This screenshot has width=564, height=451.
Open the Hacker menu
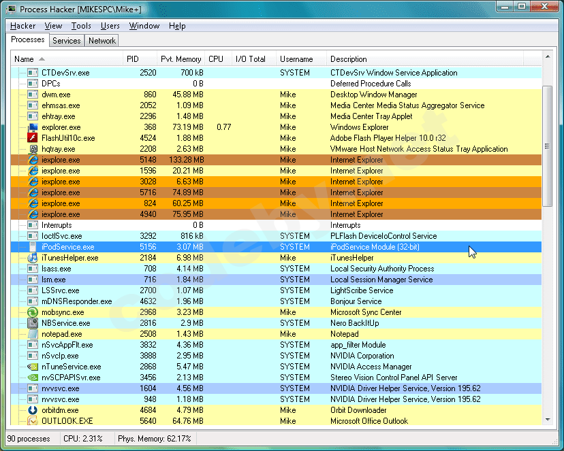tap(22, 26)
